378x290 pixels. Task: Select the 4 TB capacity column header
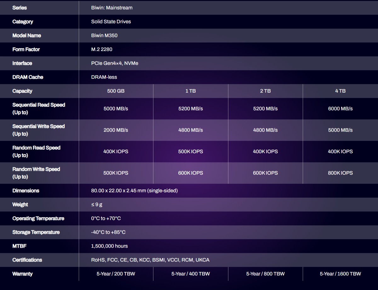[x=340, y=91]
